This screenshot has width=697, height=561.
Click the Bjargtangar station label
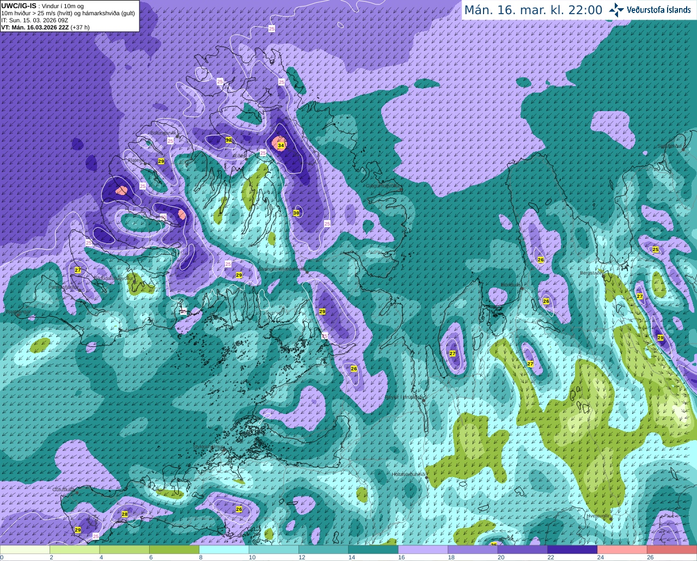click(x=18, y=312)
